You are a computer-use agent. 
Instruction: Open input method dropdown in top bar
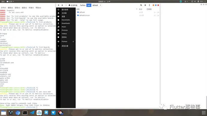click(186, 1)
